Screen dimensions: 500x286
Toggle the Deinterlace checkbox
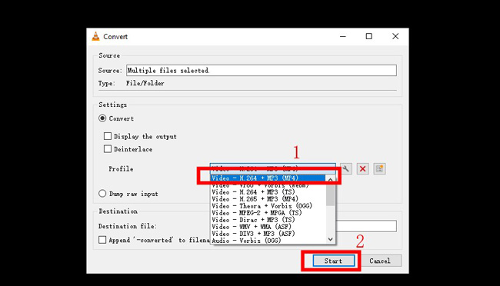pos(108,149)
